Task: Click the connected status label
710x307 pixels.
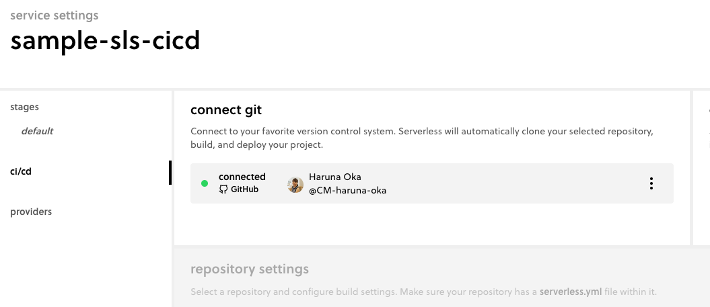Action: tap(242, 177)
